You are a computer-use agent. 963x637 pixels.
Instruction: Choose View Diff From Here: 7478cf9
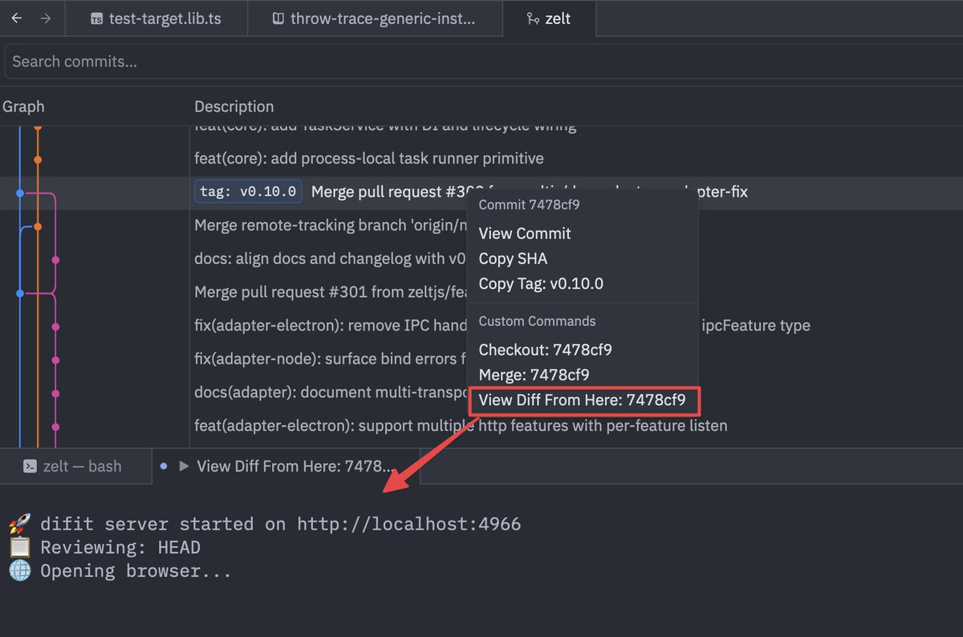click(x=583, y=400)
